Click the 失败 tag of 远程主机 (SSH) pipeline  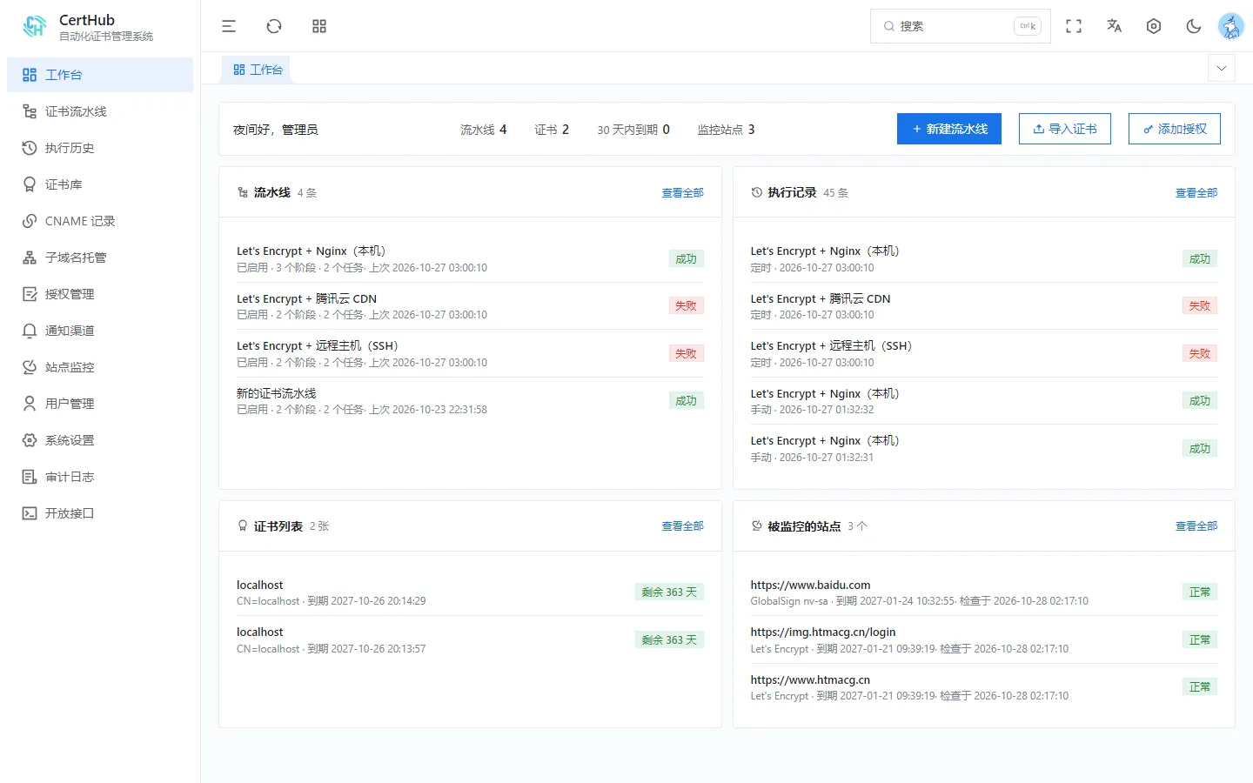pos(686,353)
